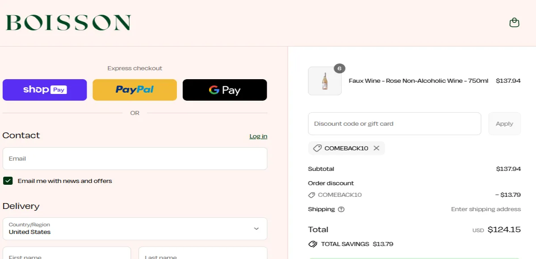Image resolution: width=536 pixels, height=259 pixels.
Task: Open the shopping bag cart icon
Action: click(x=514, y=22)
